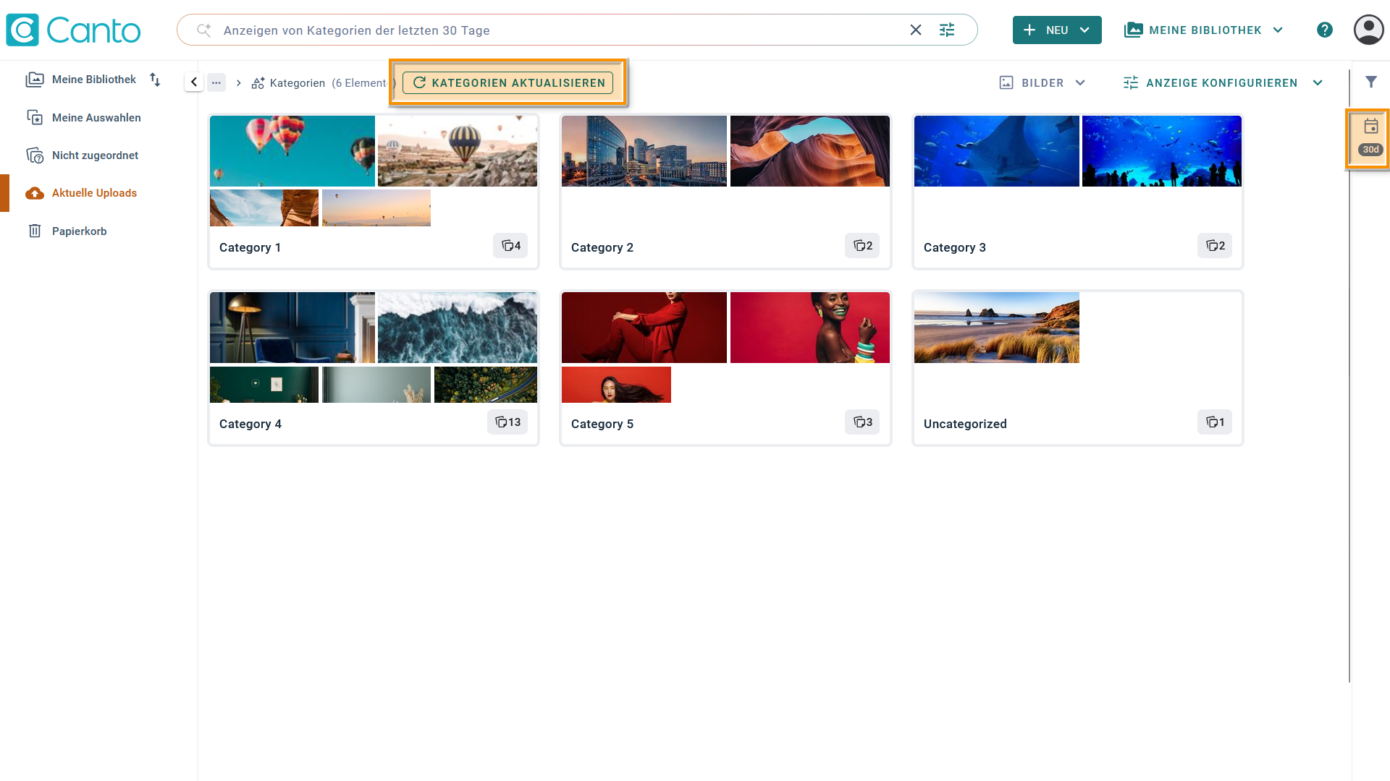Open Category 3 manta ray thumbnail
This screenshot has height=781, width=1390.
[x=997, y=151]
